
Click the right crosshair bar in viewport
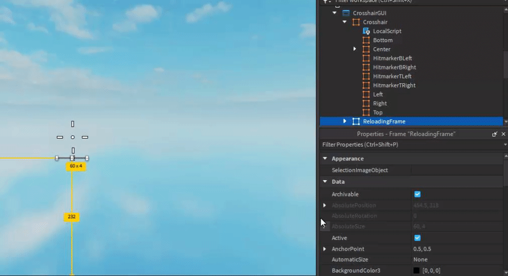point(85,137)
